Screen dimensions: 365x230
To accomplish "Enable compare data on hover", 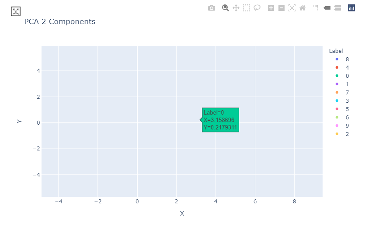I will pos(337,8).
